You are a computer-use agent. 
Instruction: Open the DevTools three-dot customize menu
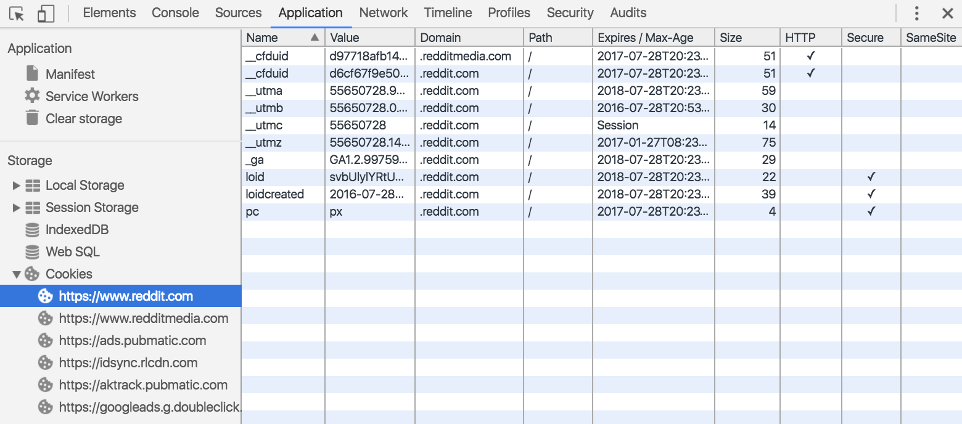pos(917,14)
